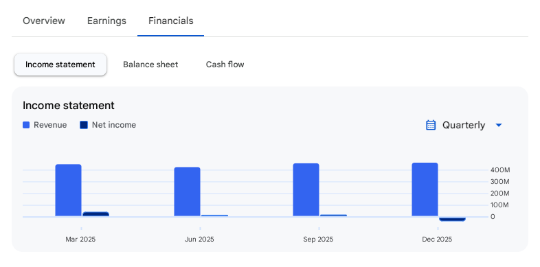Click the Revenue legend label
The image size is (540, 267).
pyautogui.click(x=50, y=125)
